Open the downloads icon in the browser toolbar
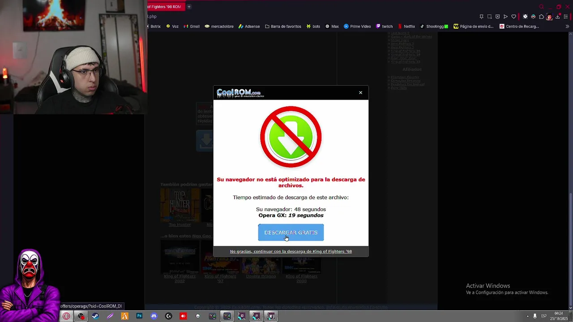The width and height of the screenshot is (573, 322). (x=557, y=17)
